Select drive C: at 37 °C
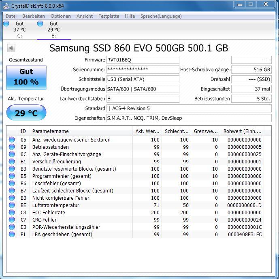Image resolution: width=279 pixels, height=279 pixels. pyautogui.click(x=19, y=30)
